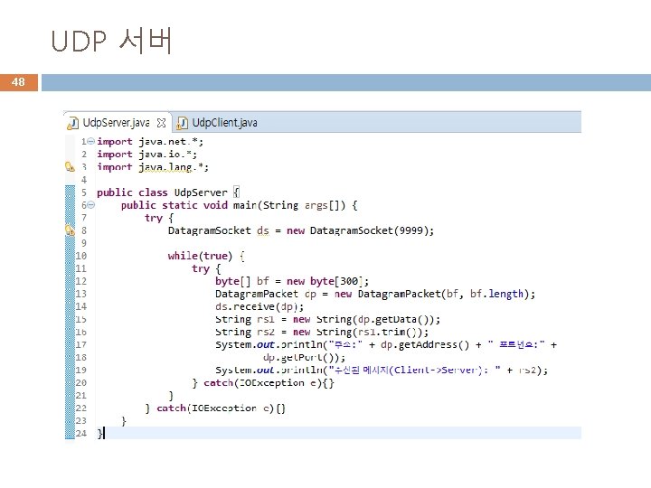The image size is (651, 488).
Task: Click the Java file icon on UdpClient.java tab
Action: (x=182, y=123)
